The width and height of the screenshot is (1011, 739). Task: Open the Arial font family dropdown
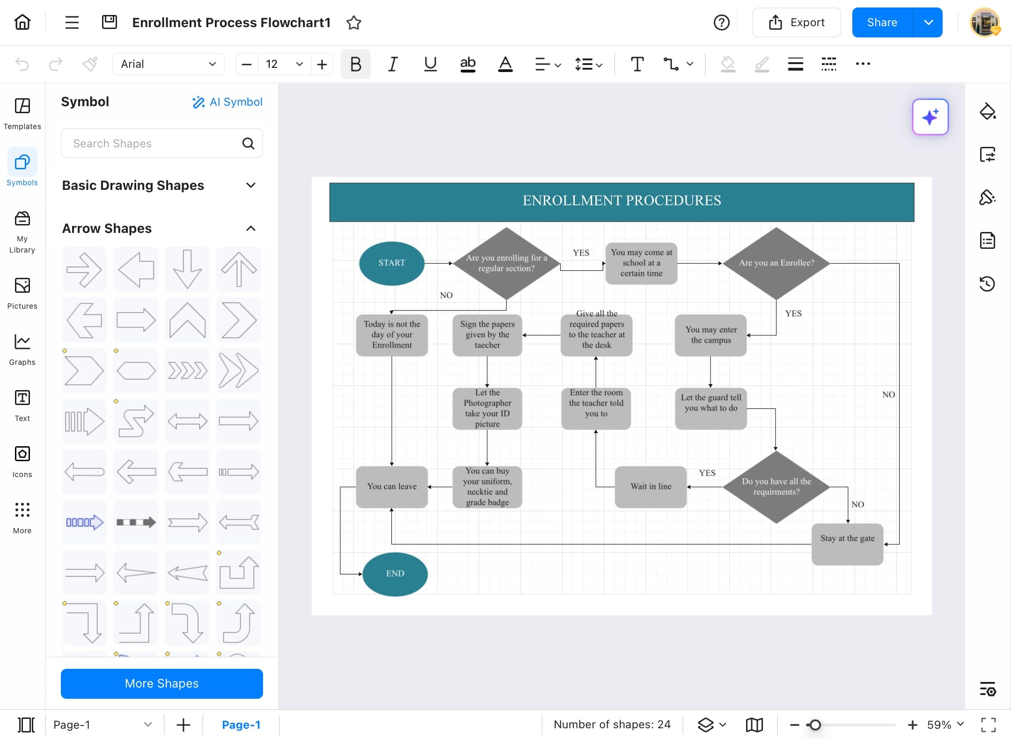(168, 64)
